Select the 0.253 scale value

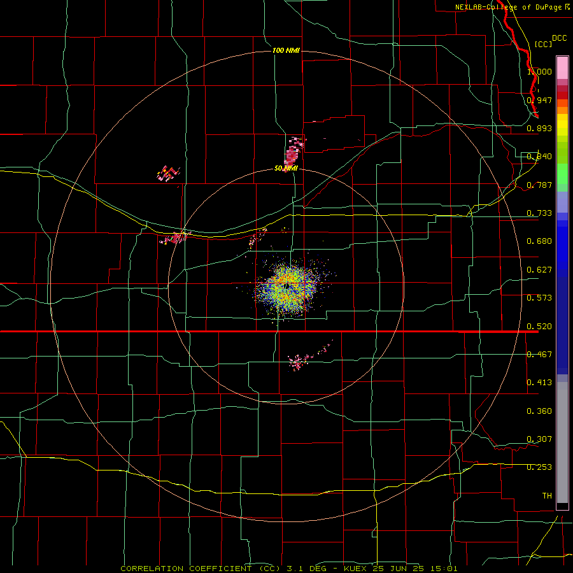coord(539,467)
